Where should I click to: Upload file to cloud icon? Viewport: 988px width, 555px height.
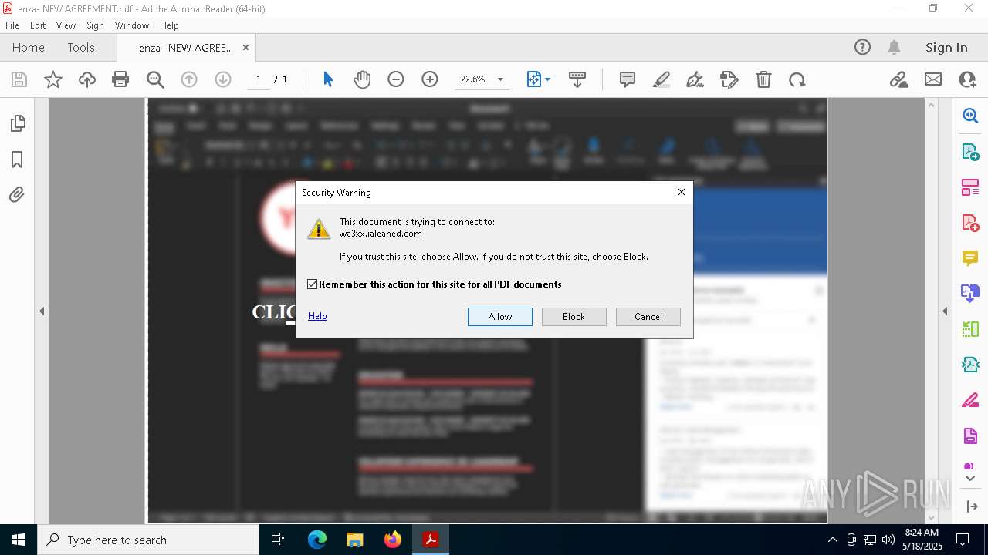pyautogui.click(x=87, y=79)
